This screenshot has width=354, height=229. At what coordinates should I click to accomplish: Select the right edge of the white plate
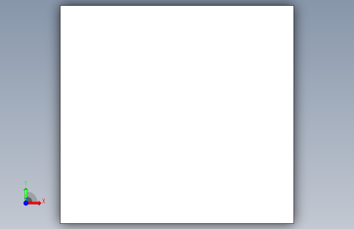[x=294, y=114]
